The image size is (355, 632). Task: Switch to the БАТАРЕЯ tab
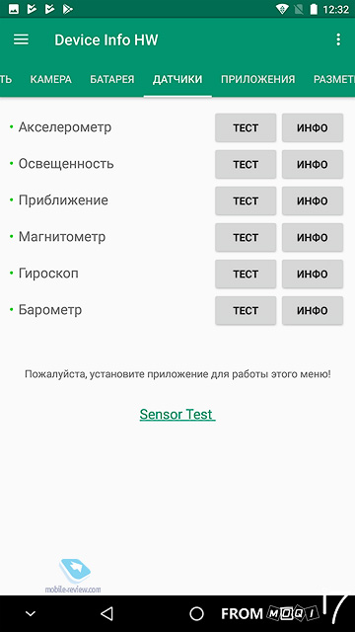(x=111, y=79)
